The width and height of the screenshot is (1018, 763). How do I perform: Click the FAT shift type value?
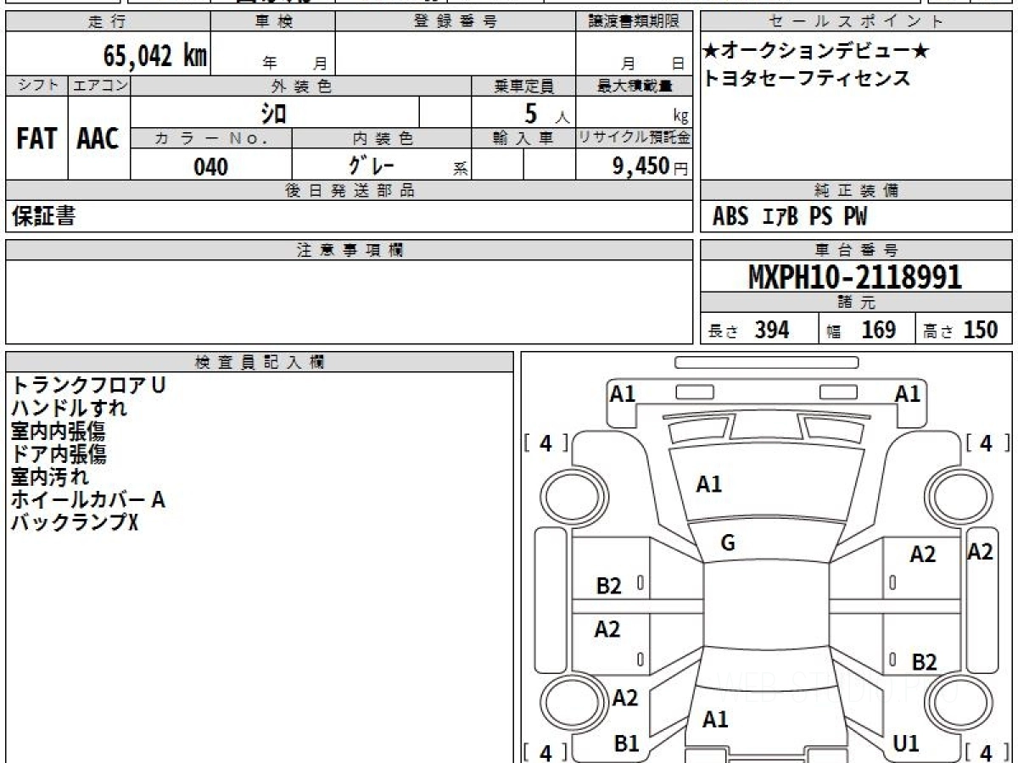[x=36, y=139]
